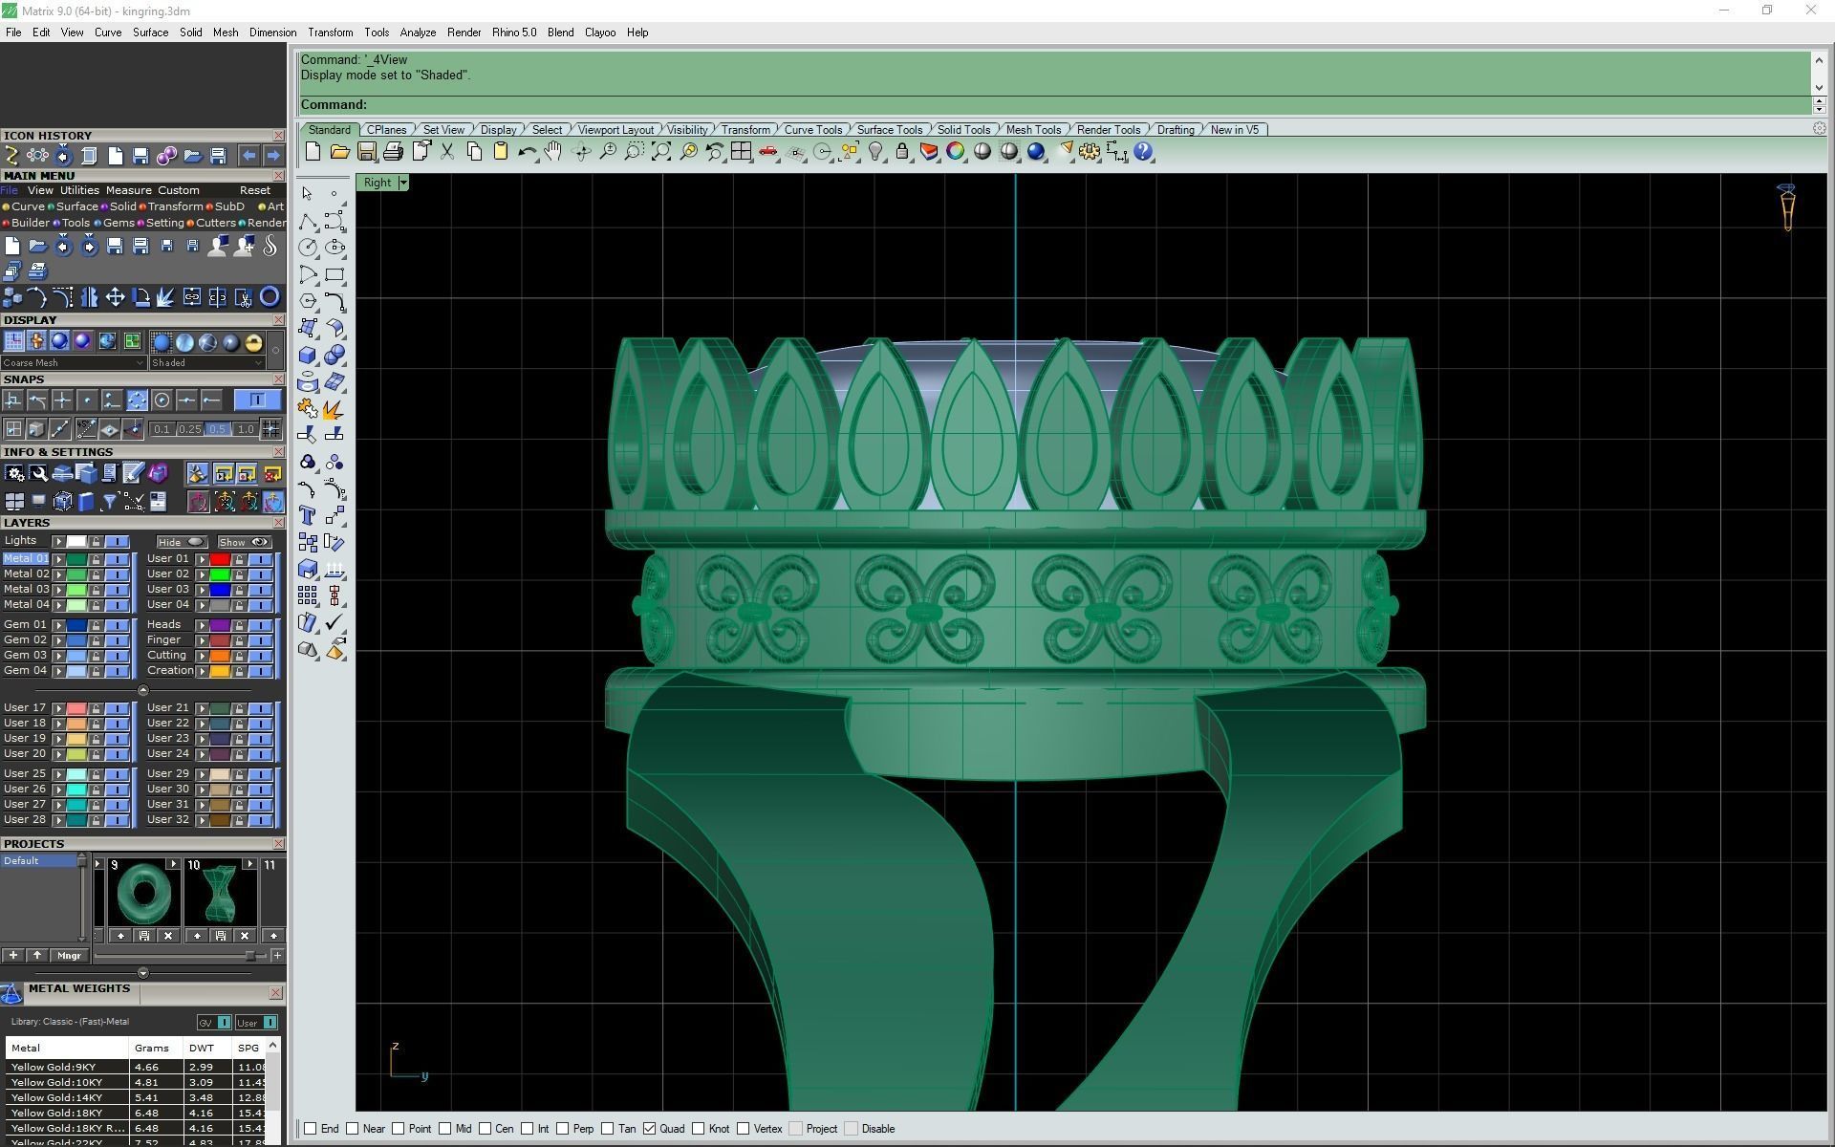Toggle GV switch in Metal Weights panel
Image resolution: width=1835 pixels, height=1147 pixels.
214,1023
